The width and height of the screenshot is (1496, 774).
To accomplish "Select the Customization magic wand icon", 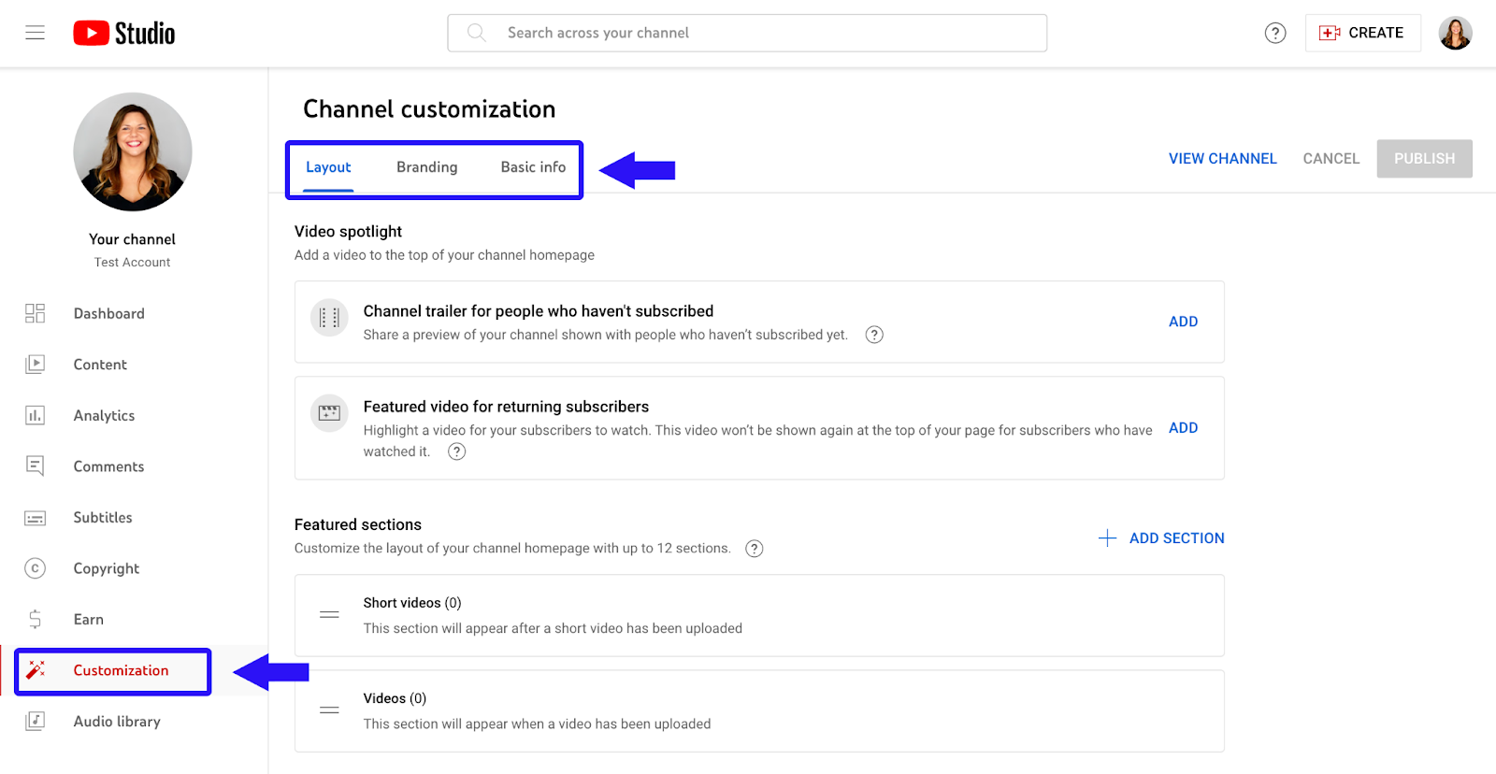I will [x=35, y=669].
